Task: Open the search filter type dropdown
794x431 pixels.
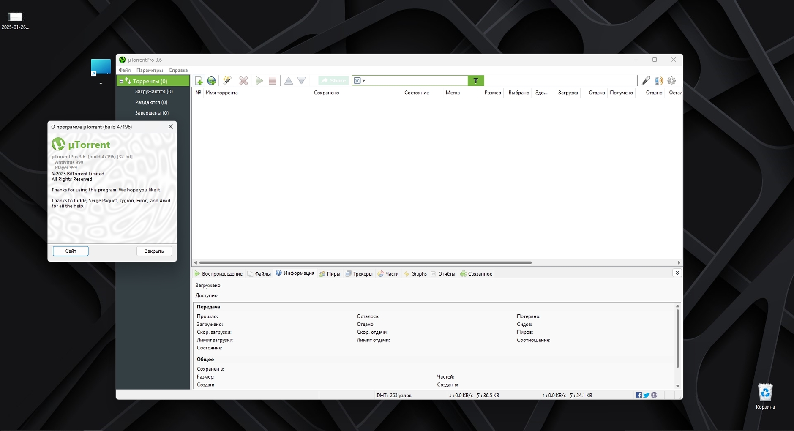Action: pos(359,81)
